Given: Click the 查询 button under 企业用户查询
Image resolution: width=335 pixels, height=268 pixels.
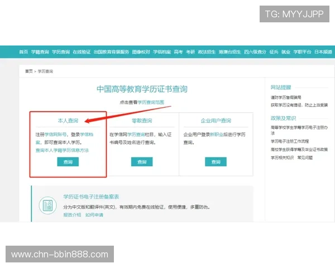Looking at the screenshot, I should (216, 162).
